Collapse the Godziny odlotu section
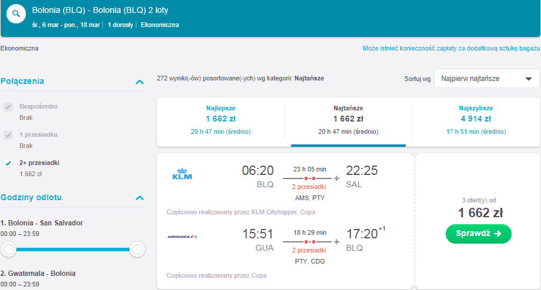541x290 pixels. (x=139, y=198)
